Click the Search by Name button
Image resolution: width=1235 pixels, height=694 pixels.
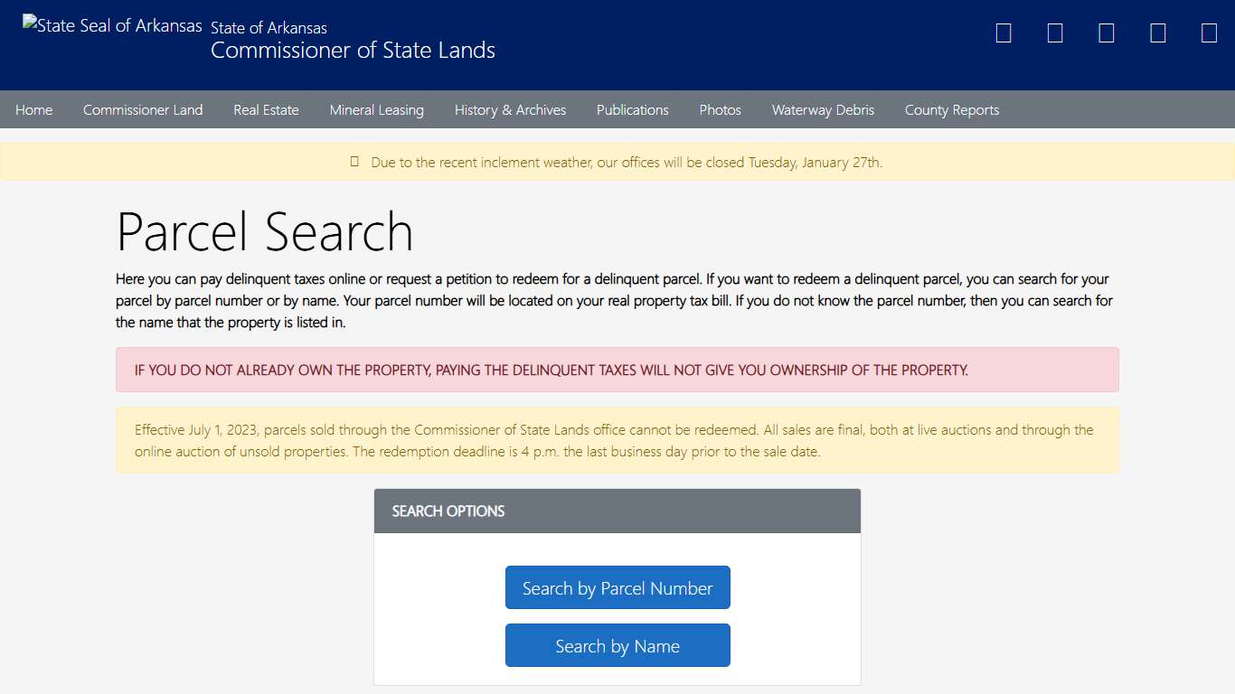point(617,645)
